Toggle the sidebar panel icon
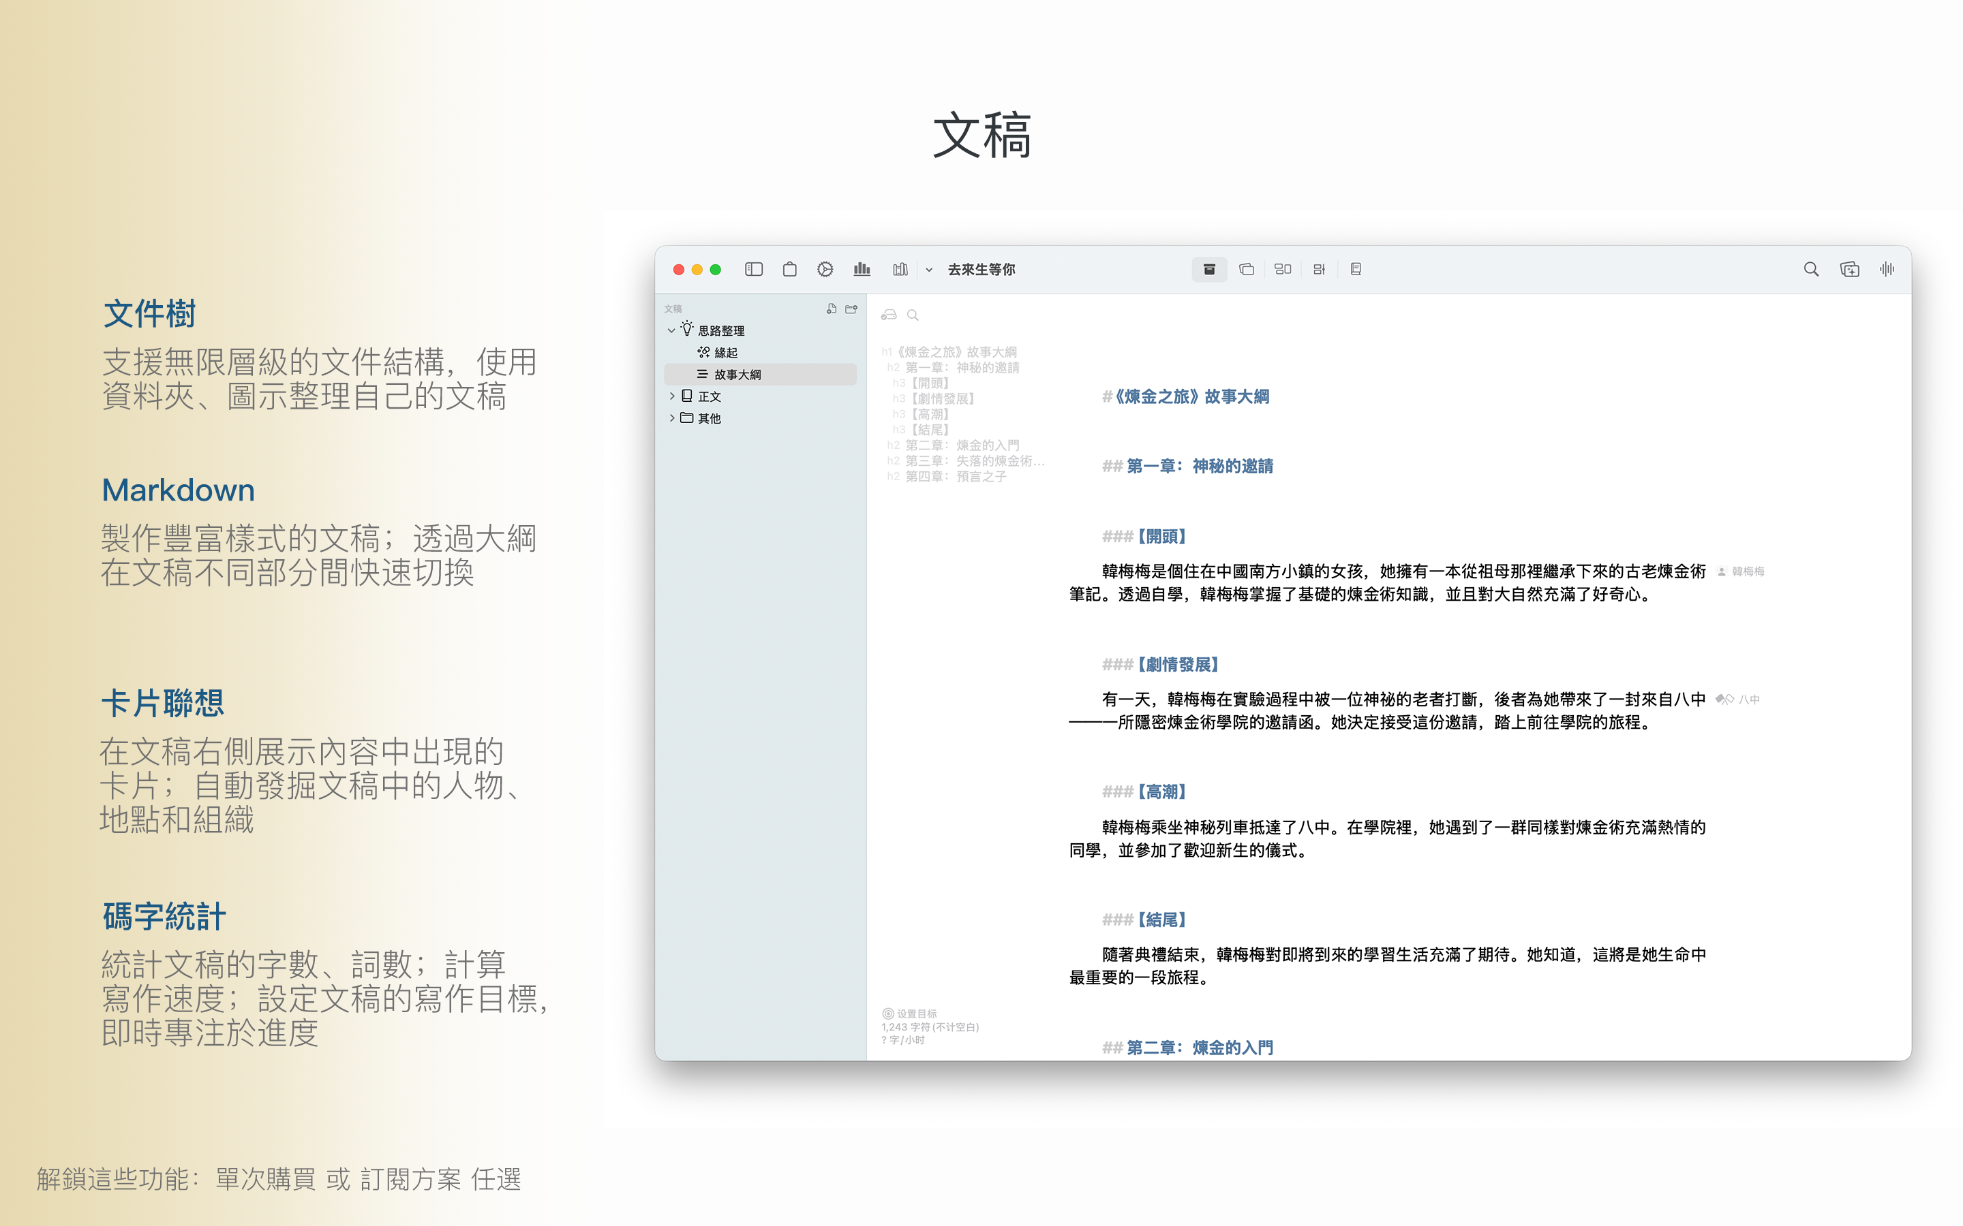Screen dimensions: 1963x1226 tap(754, 269)
